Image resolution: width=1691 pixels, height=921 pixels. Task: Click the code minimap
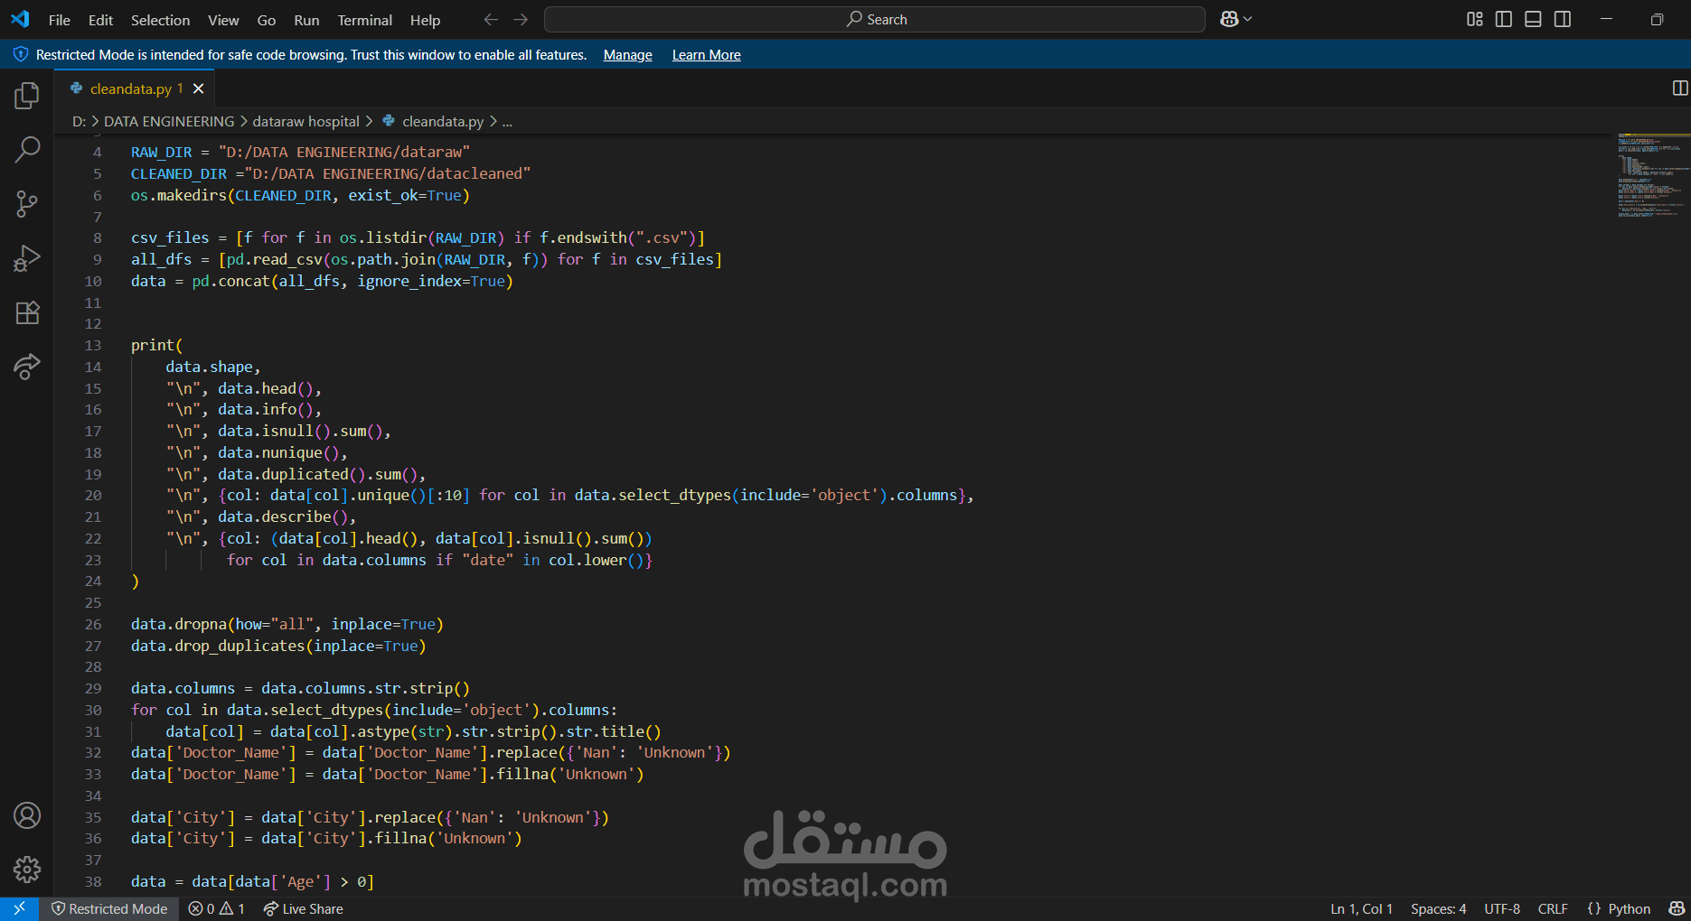pyautogui.click(x=1652, y=175)
